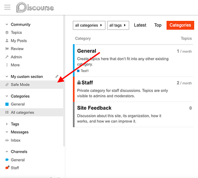Open the General chat channel
The width and height of the screenshot is (198, 178).
tap(18, 160)
